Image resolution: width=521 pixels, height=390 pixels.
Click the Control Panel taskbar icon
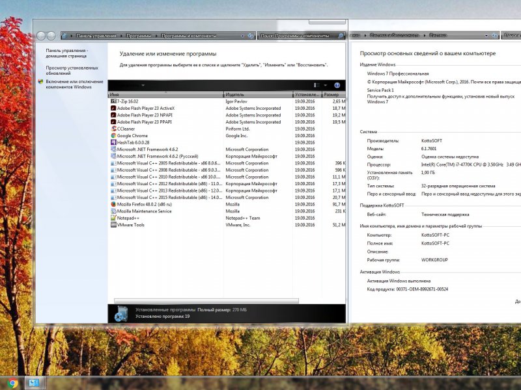click(33, 383)
